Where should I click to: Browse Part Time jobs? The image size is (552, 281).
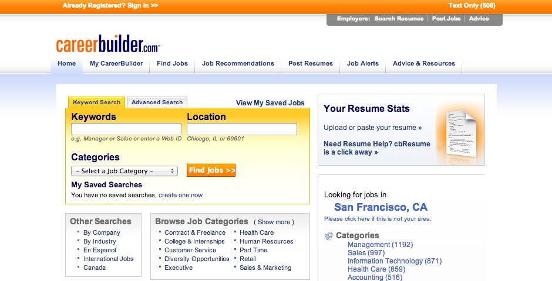pyautogui.click(x=253, y=250)
